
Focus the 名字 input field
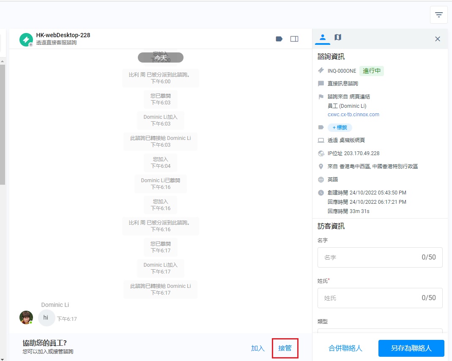[x=380, y=257]
